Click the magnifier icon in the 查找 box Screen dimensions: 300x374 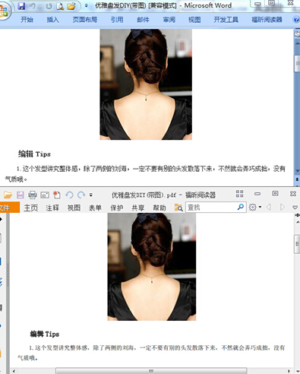click(241, 208)
